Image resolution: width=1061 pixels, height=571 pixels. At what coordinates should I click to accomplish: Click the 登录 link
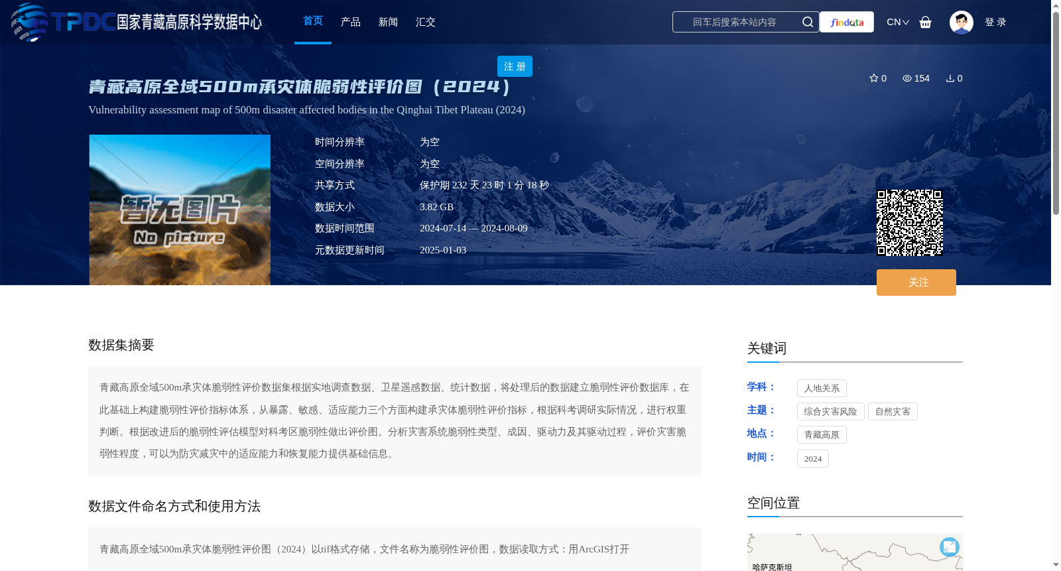pyautogui.click(x=995, y=22)
